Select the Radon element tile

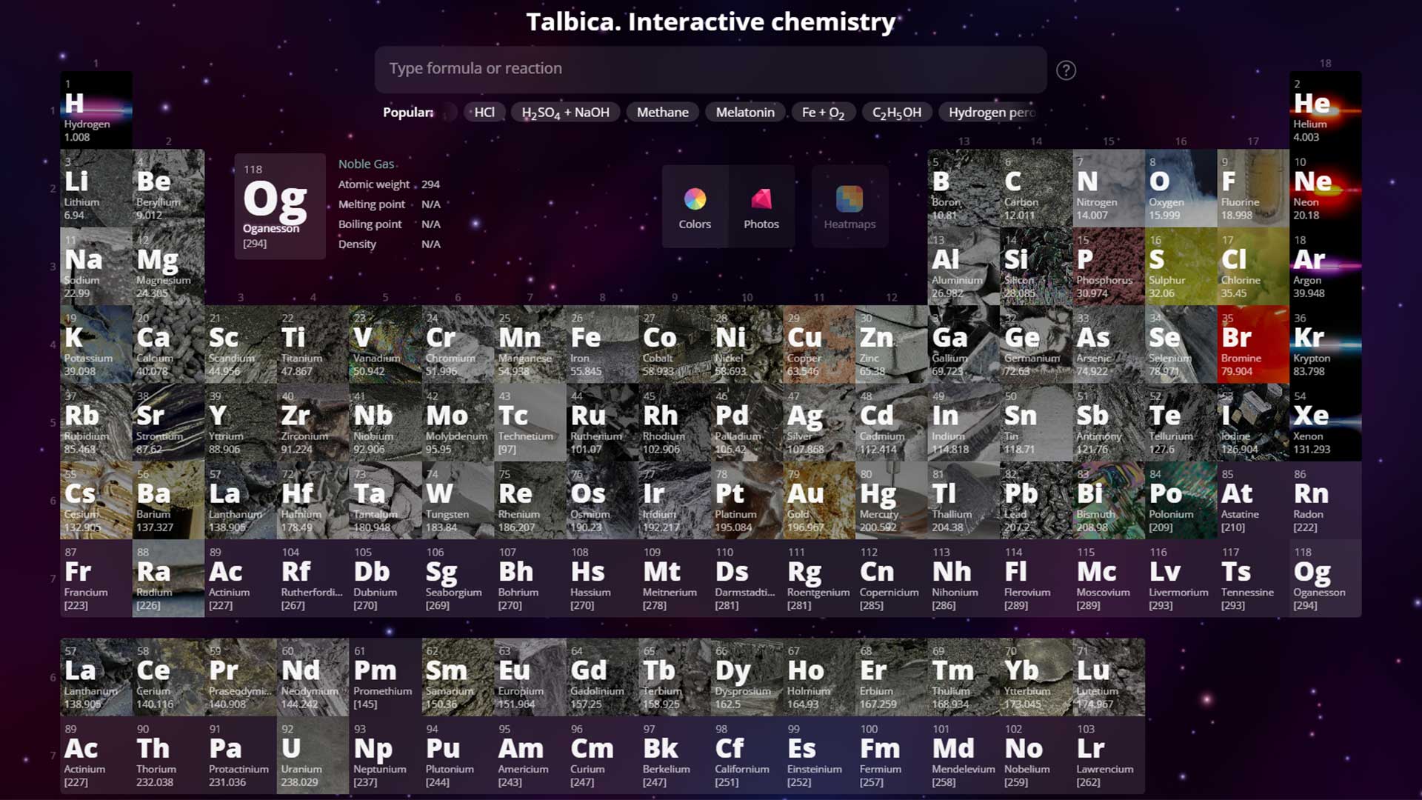click(1326, 501)
